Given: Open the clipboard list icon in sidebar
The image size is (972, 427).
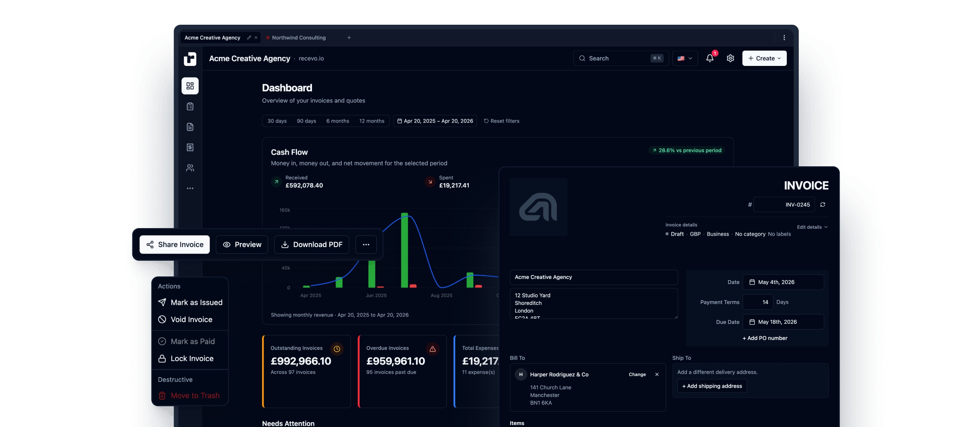Looking at the screenshot, I should [190, 106].
